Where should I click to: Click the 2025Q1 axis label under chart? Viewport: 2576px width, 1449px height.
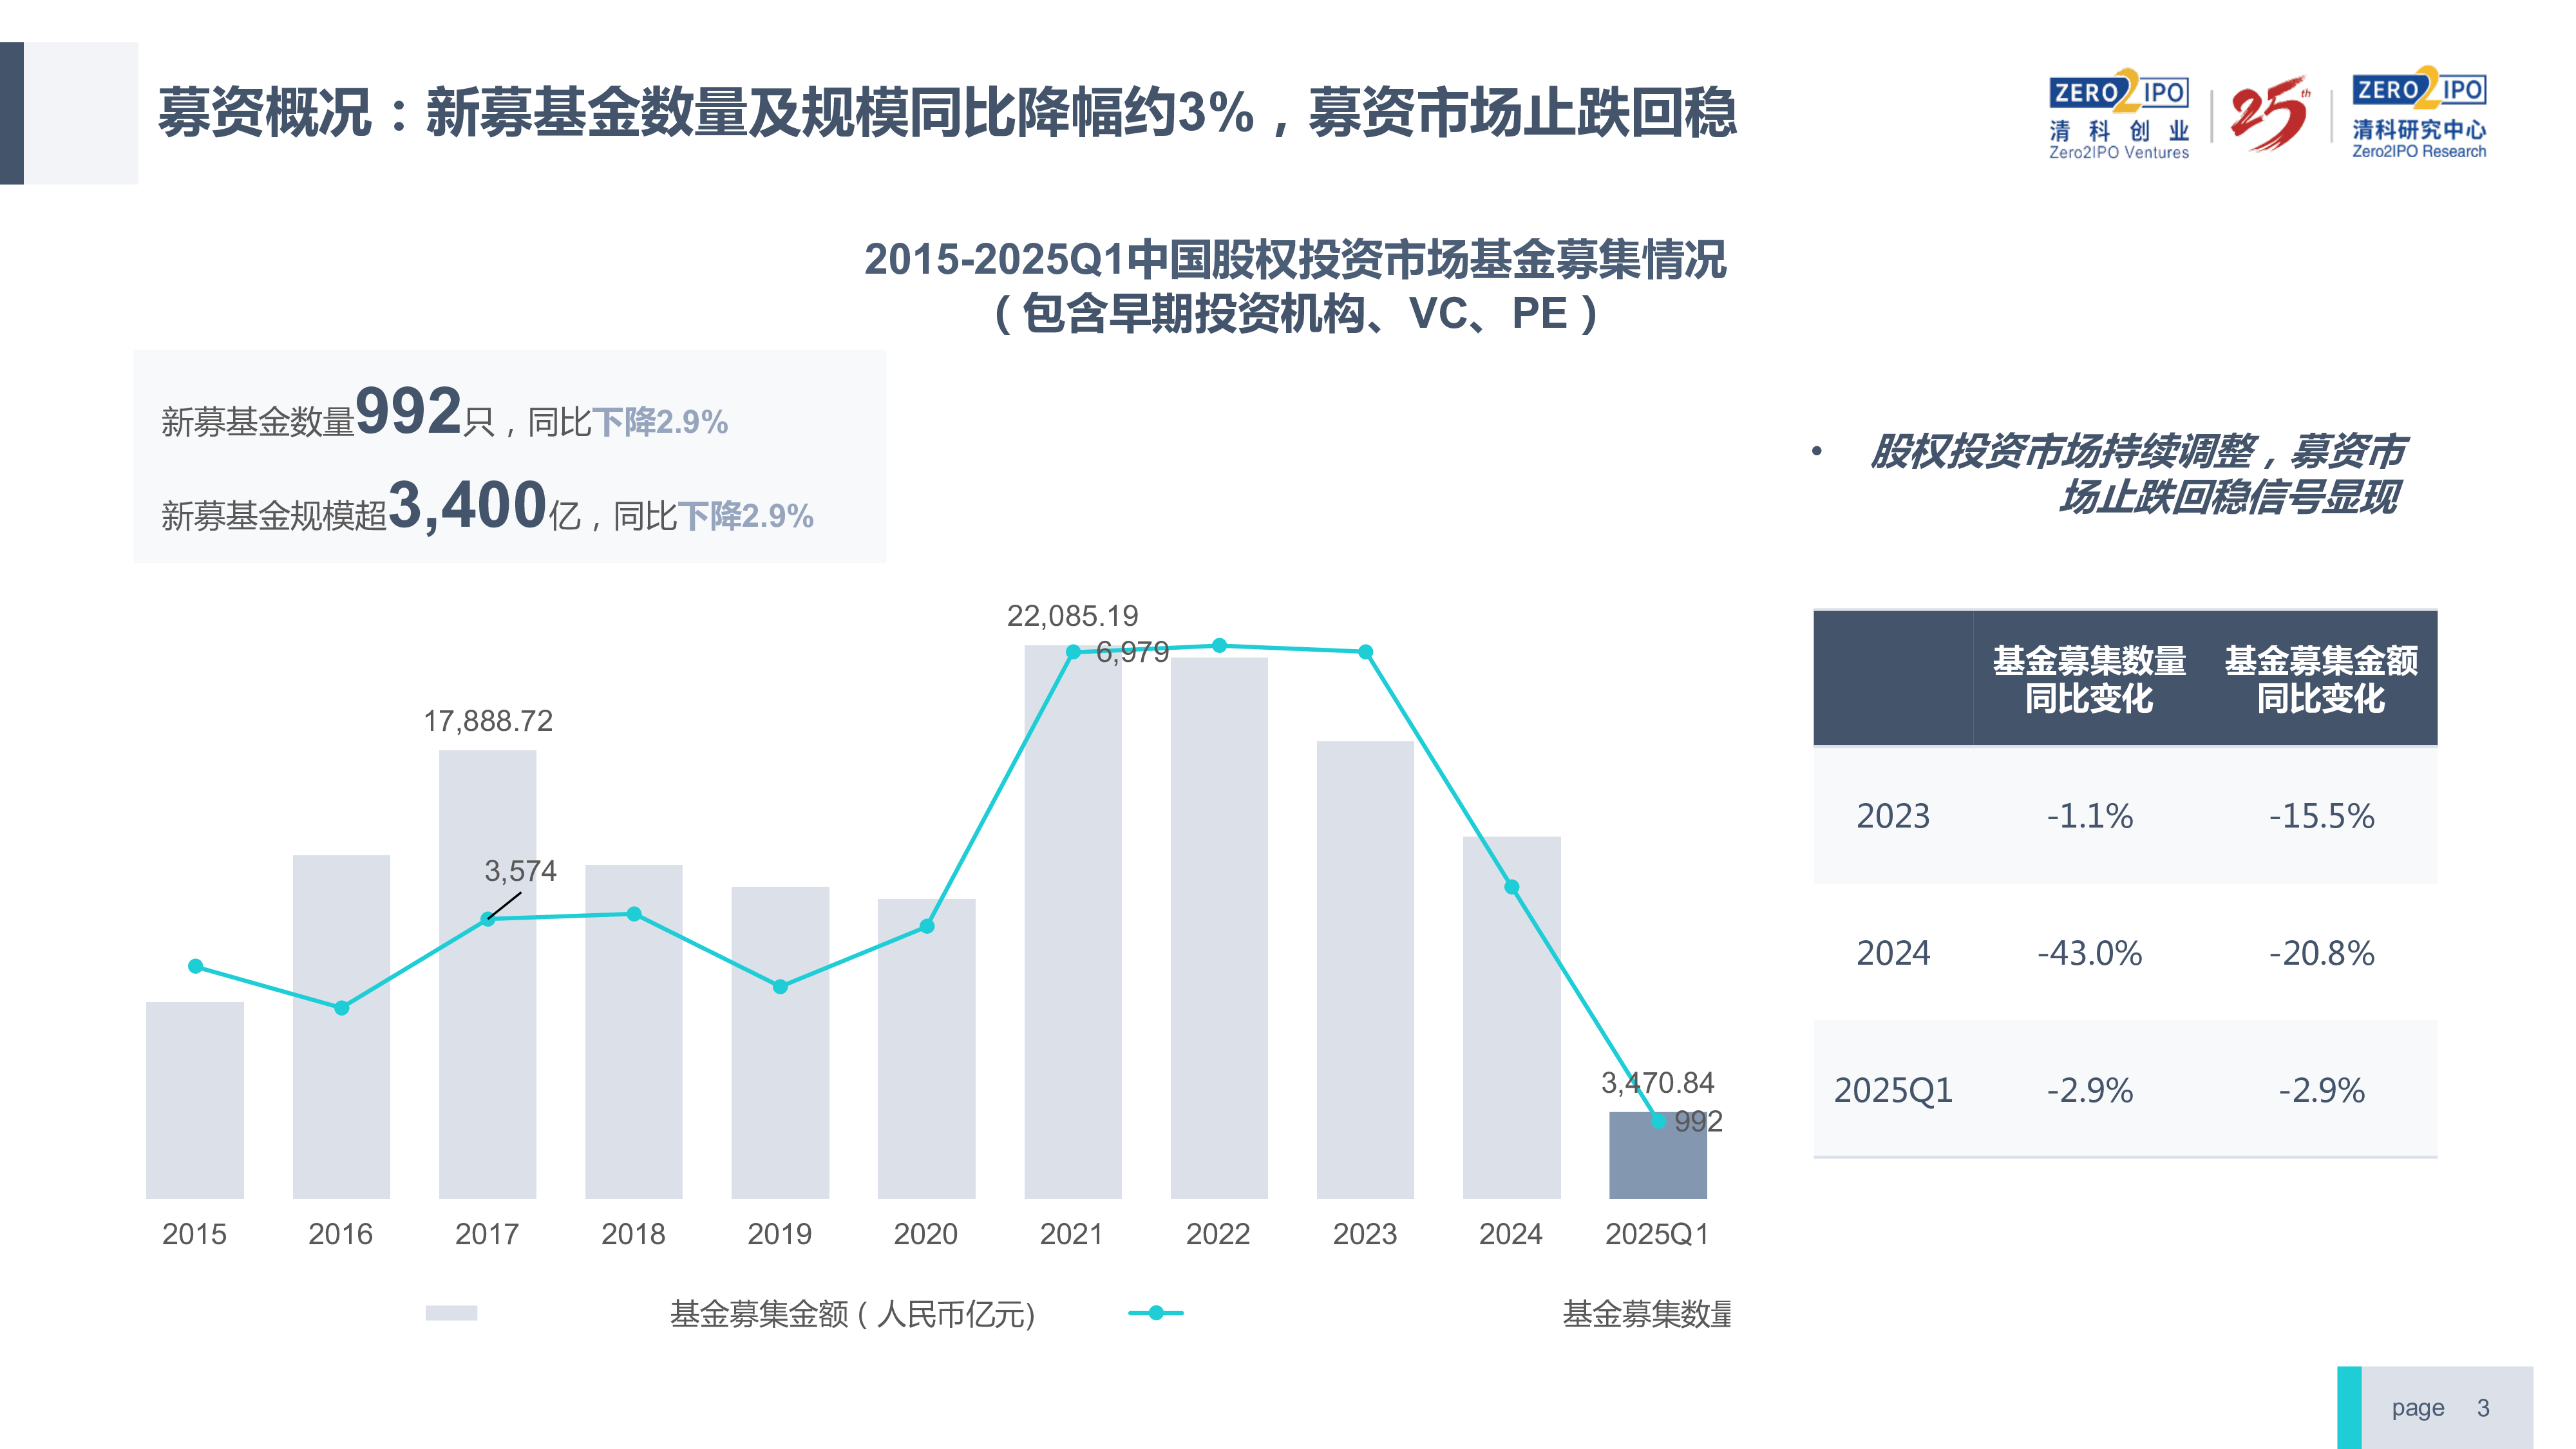coord(1658,1234)
